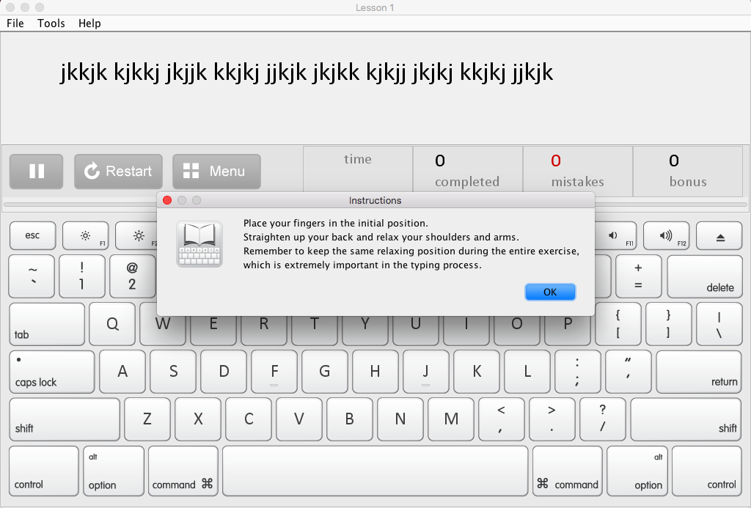The image size is (751, 508).
Task: Click the J key on virtual keyboard
Action: tap(425, 372)
